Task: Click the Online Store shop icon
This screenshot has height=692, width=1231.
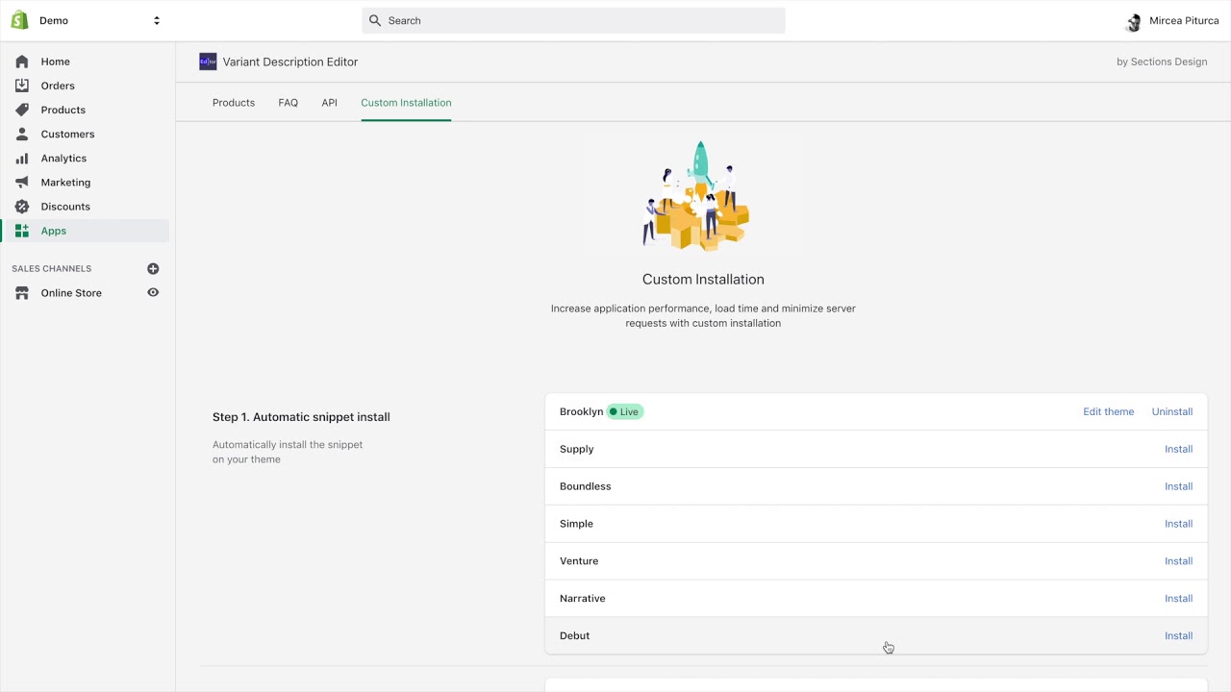Action: tap(22, 293)
